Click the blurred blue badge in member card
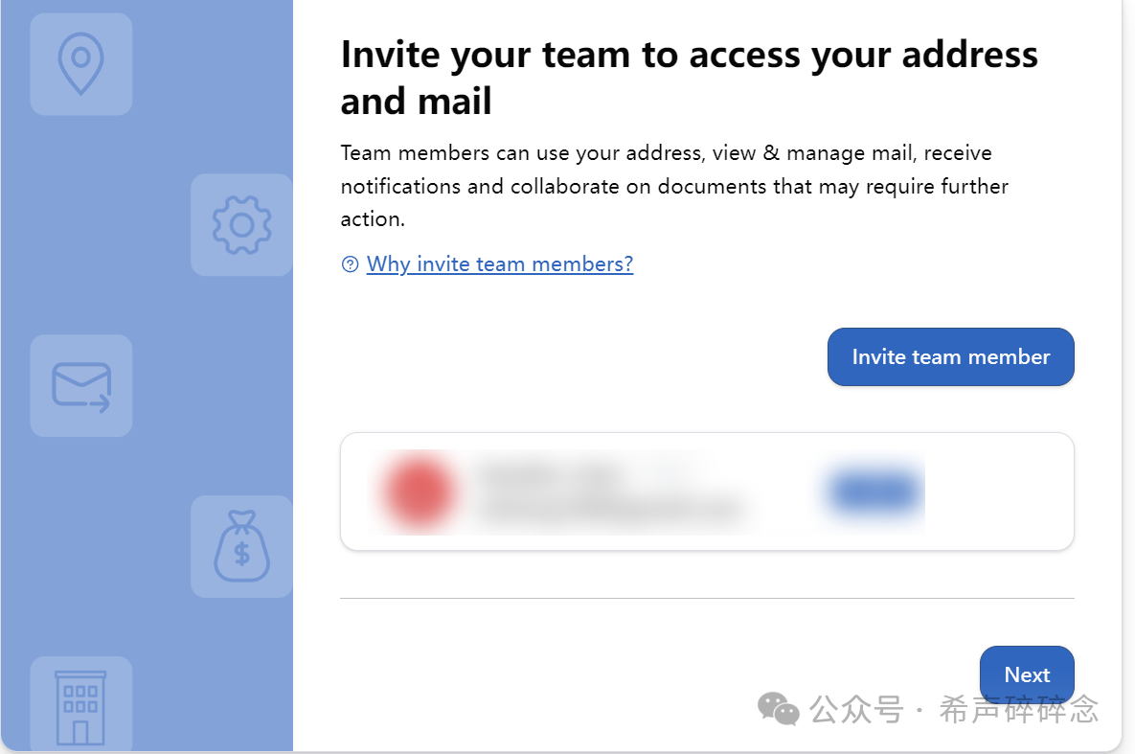The image size is (1135, 754). pyautogui.click(x=874, y=491)
